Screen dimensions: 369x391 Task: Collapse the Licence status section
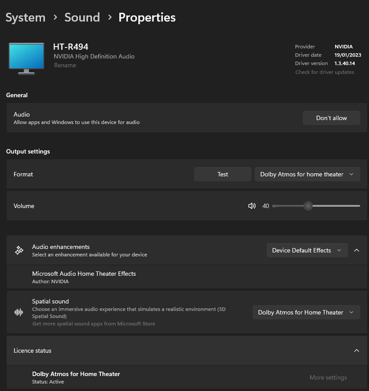(x=357, y=351)
